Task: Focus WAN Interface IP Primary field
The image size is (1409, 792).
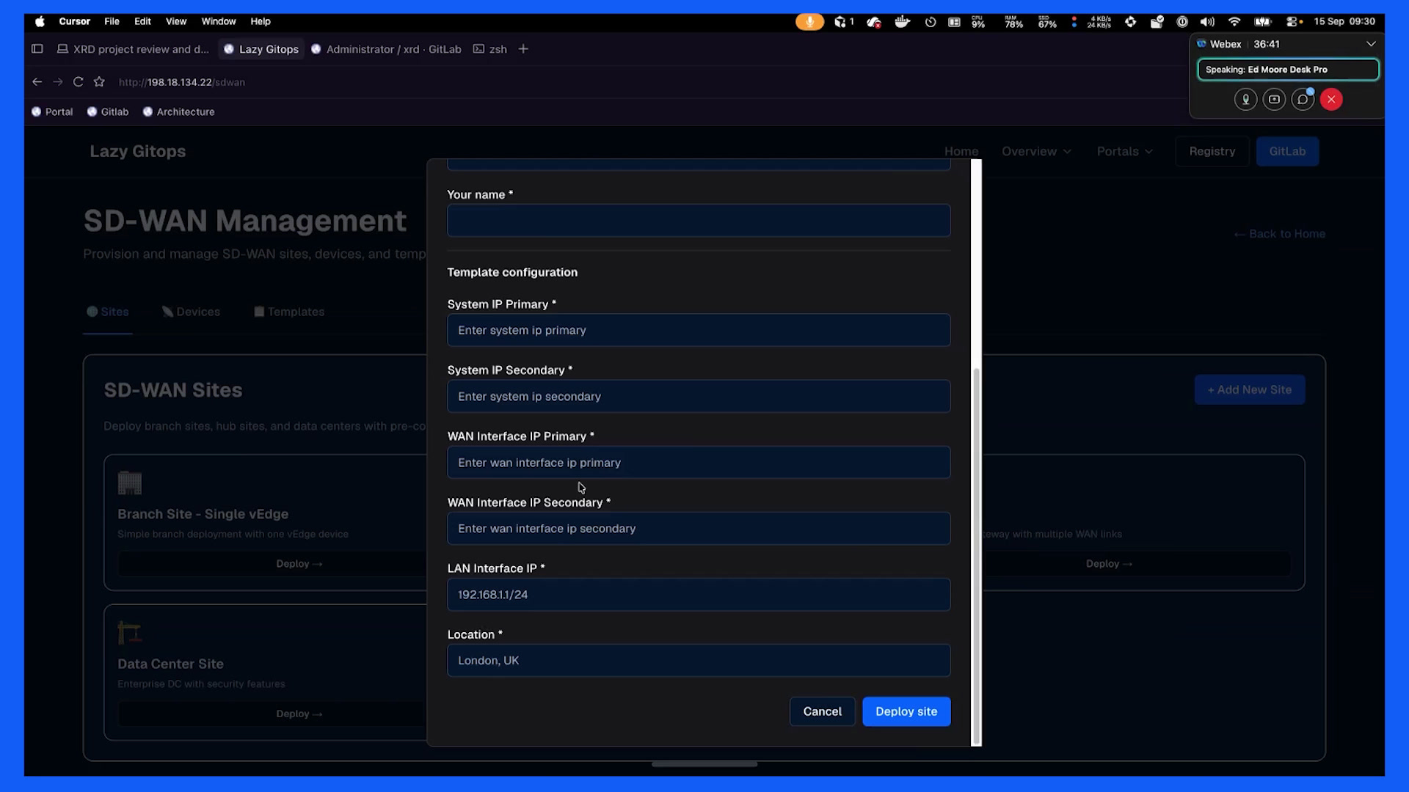Action: coord(699,463)
